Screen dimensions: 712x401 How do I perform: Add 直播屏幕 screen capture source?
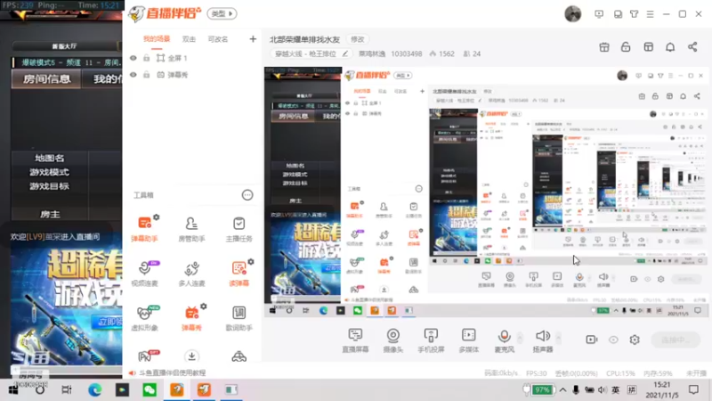tap(355, 340)
